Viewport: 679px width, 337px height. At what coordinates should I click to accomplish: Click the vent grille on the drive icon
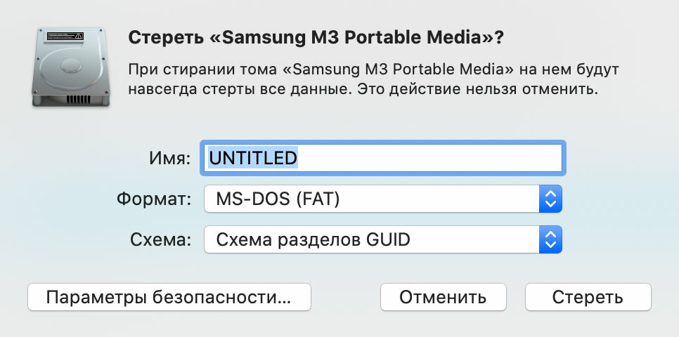pos(79,99)
